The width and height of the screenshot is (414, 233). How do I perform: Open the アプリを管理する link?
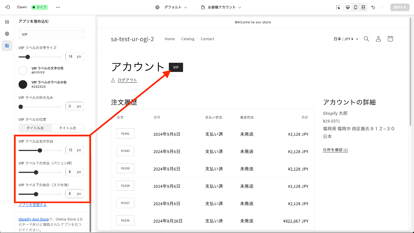[x=33, y=205]
